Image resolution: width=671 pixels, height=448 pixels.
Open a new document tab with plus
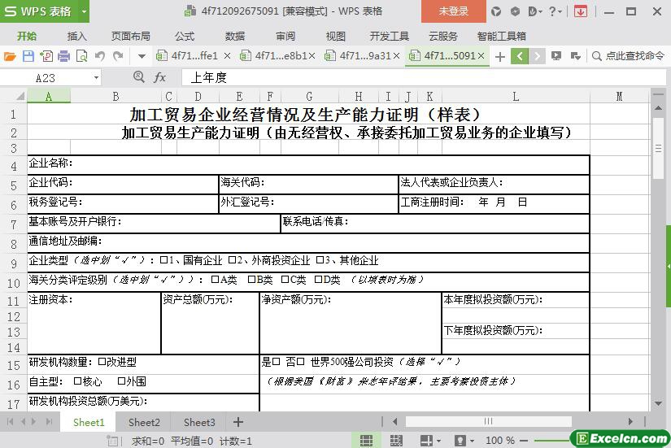tap(499, 56)
